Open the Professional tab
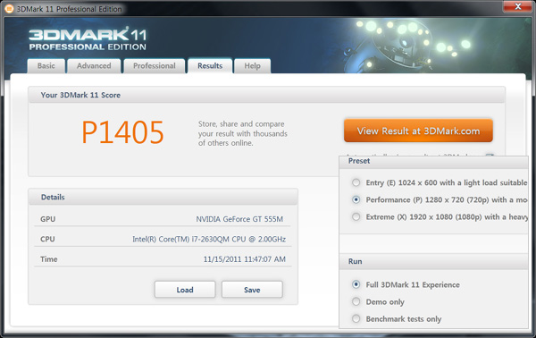 pyautogui.click(x=155, y=65)
